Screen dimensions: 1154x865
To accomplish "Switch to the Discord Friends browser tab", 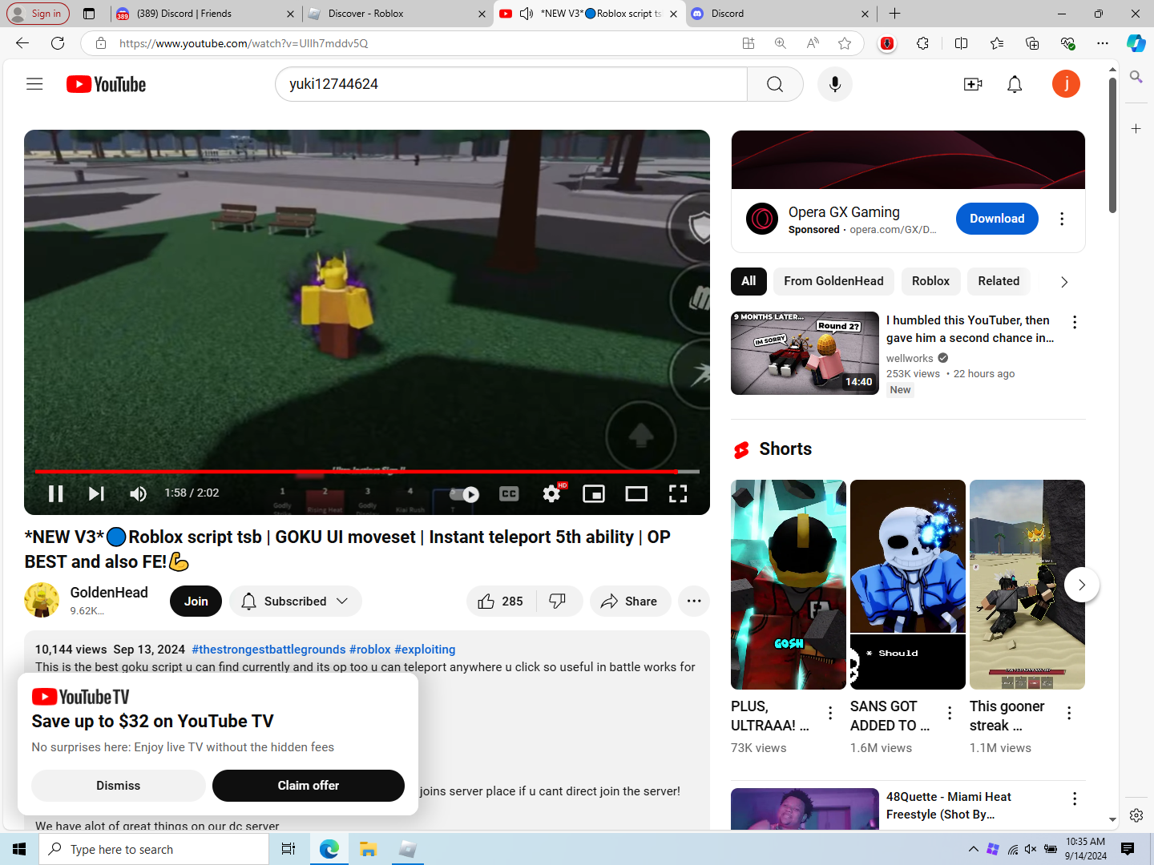I will click(x=204, y=14).
